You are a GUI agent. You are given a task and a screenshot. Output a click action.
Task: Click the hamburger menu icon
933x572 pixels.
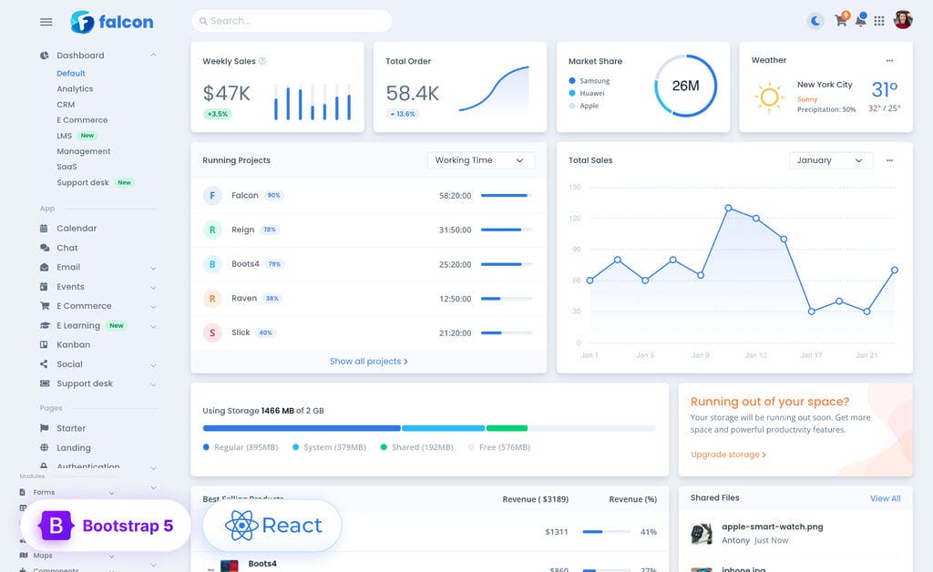46,22
